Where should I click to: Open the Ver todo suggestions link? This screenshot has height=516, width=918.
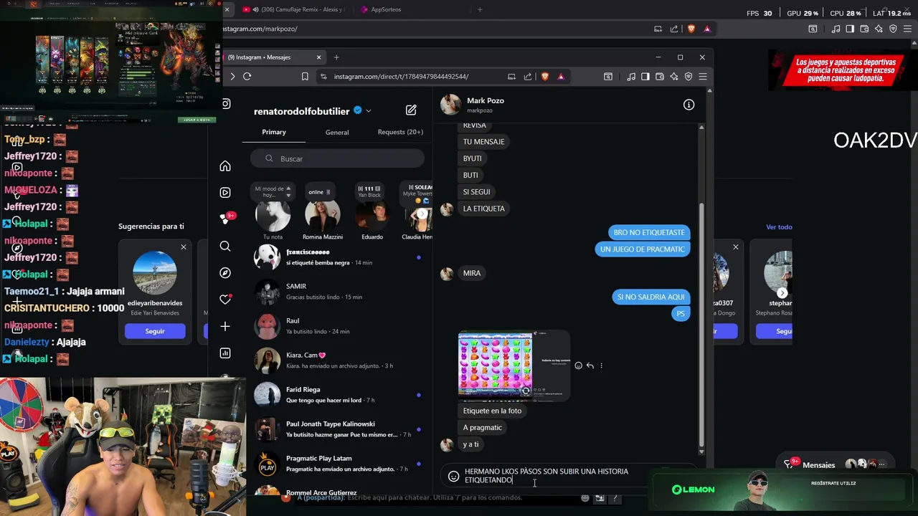[779, 227]
